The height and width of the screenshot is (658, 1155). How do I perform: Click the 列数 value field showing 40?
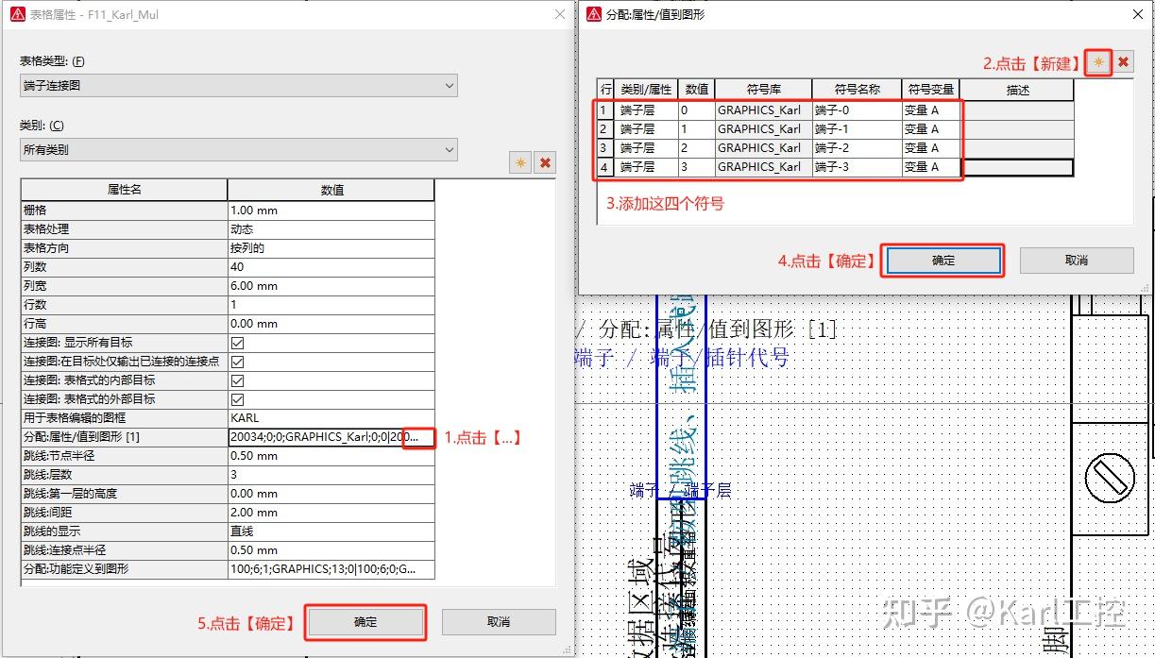331,266
